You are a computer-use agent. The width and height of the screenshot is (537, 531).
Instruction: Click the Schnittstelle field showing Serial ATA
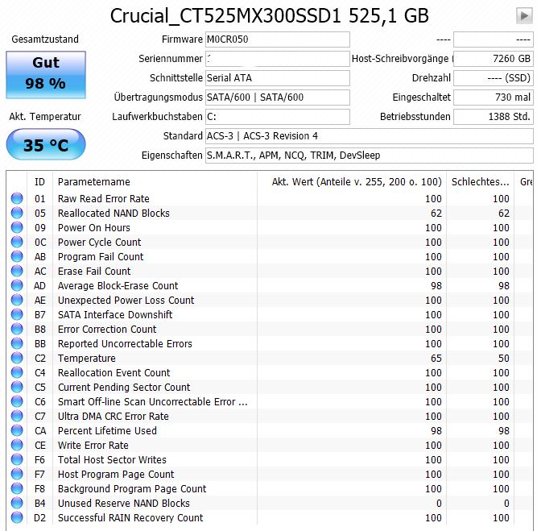(x=278, y=78)
